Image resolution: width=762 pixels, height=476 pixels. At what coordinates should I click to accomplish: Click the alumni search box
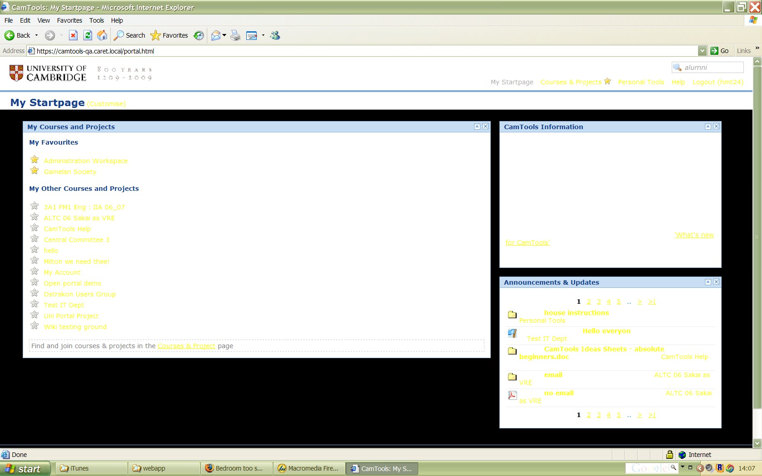pos(708,68)
